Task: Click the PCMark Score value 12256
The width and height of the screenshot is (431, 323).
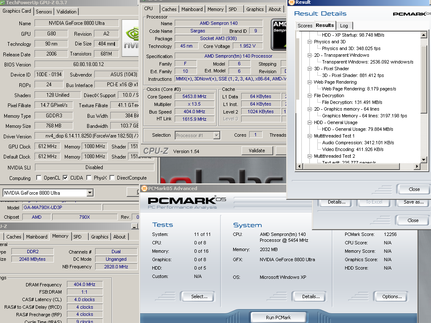Action: pos(390,234)
